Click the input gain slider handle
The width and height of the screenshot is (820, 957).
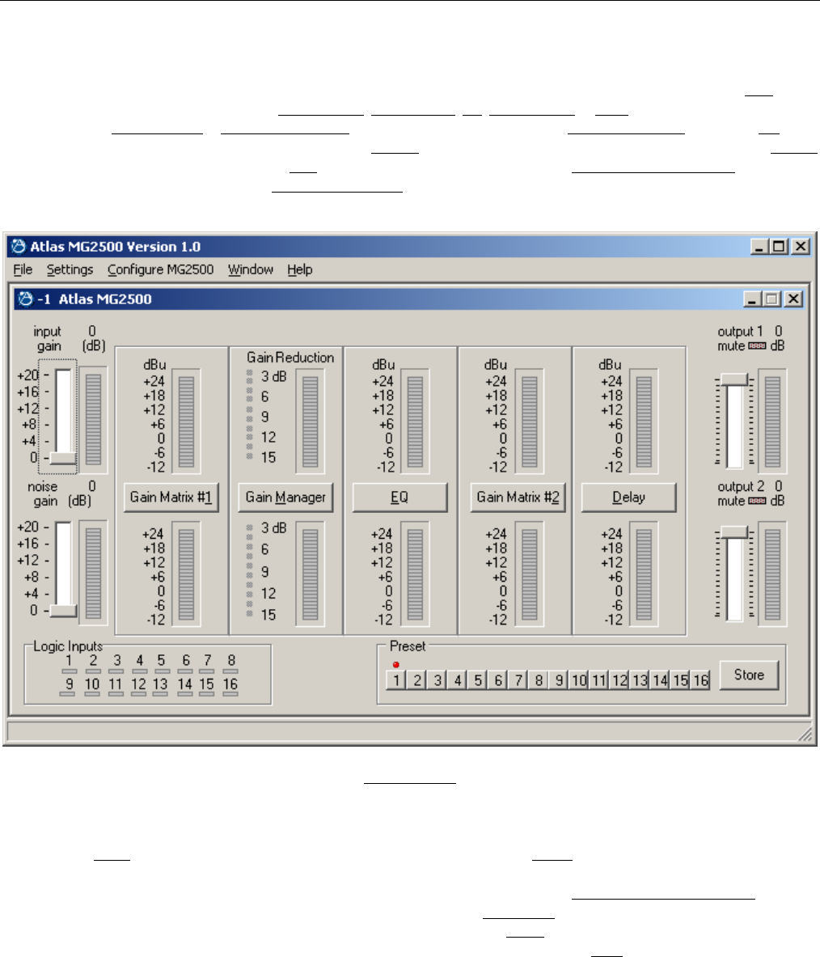coord(63,458)
